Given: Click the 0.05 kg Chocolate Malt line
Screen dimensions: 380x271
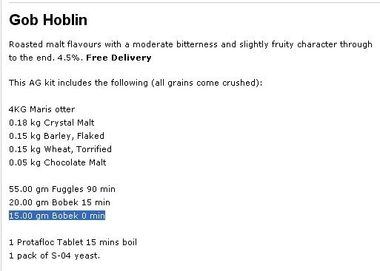Looking at the screenshot, I should [58, 162].
